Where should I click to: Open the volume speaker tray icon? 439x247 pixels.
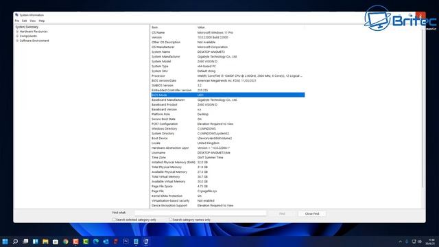coord(420,242)
